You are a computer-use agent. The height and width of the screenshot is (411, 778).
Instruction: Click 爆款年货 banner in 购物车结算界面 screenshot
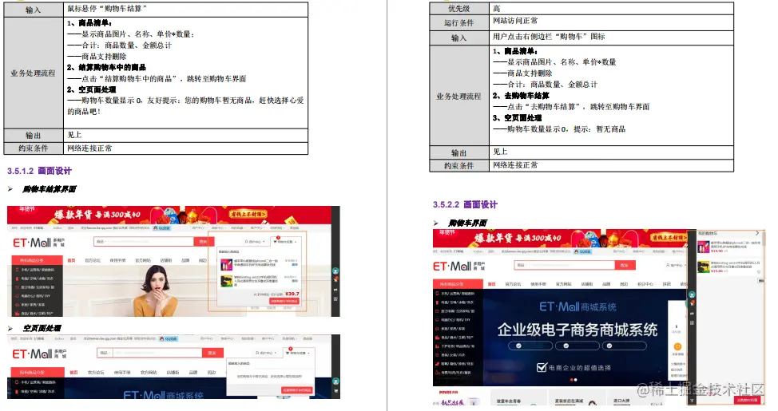coord(169,215)
